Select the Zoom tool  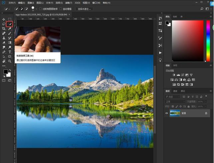(10, 61)
